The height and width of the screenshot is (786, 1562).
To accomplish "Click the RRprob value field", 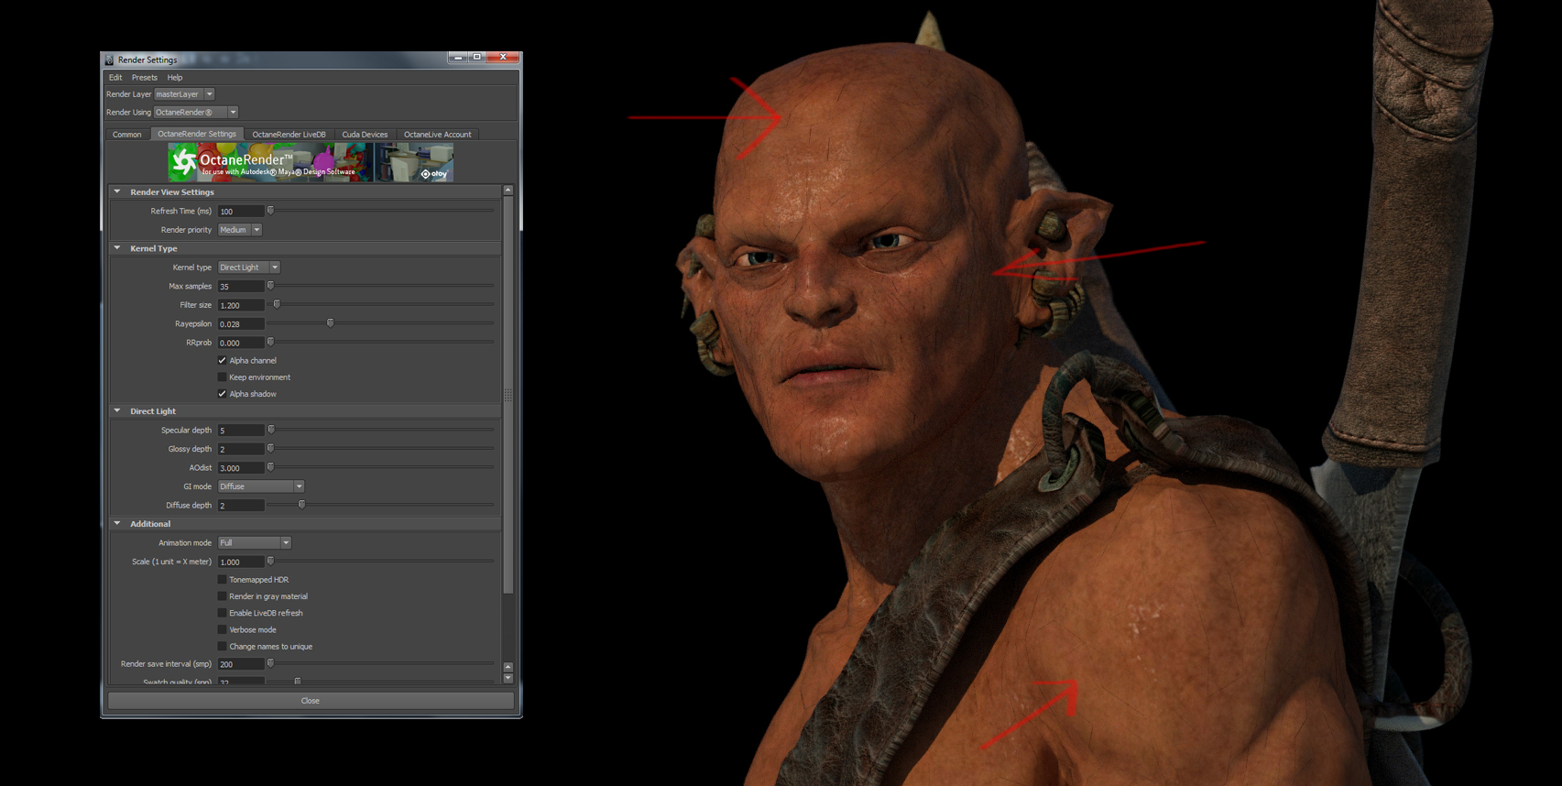I will pyautogui.click(x=241, y=343).
